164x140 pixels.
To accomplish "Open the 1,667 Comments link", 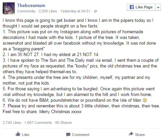I will click(x=38, y=123).
